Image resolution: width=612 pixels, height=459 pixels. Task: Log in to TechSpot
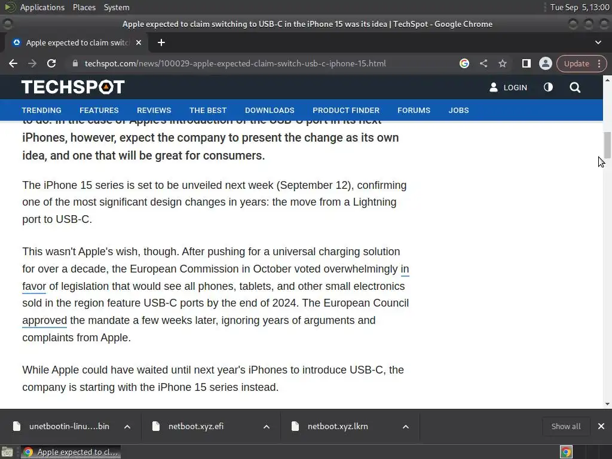click(x=508, y=87)
